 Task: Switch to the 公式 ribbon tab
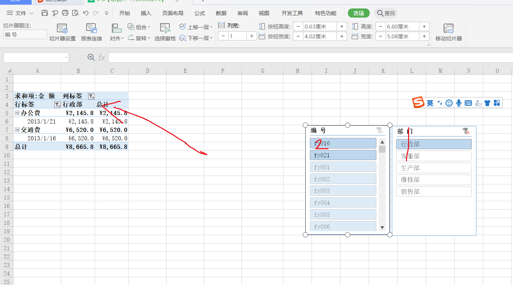200,13
